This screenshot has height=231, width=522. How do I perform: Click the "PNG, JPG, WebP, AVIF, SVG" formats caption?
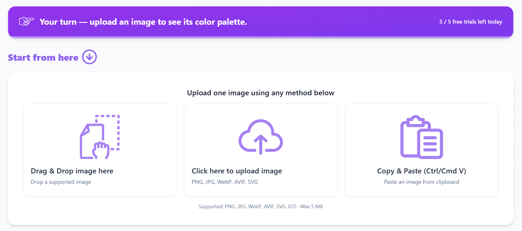coord(225,182)
